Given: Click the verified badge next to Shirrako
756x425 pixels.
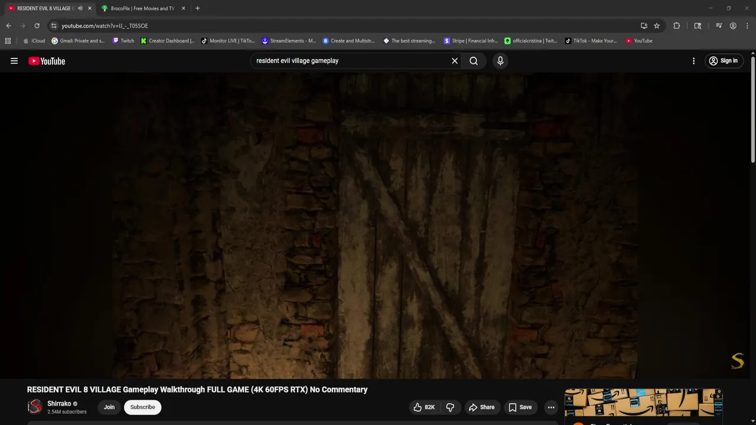Looking at the screenshot, I should point(75,404).
